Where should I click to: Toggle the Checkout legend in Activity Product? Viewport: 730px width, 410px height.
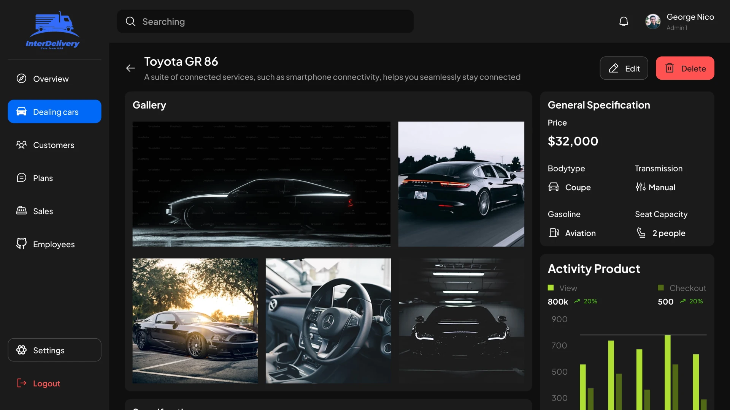(682, 288)
